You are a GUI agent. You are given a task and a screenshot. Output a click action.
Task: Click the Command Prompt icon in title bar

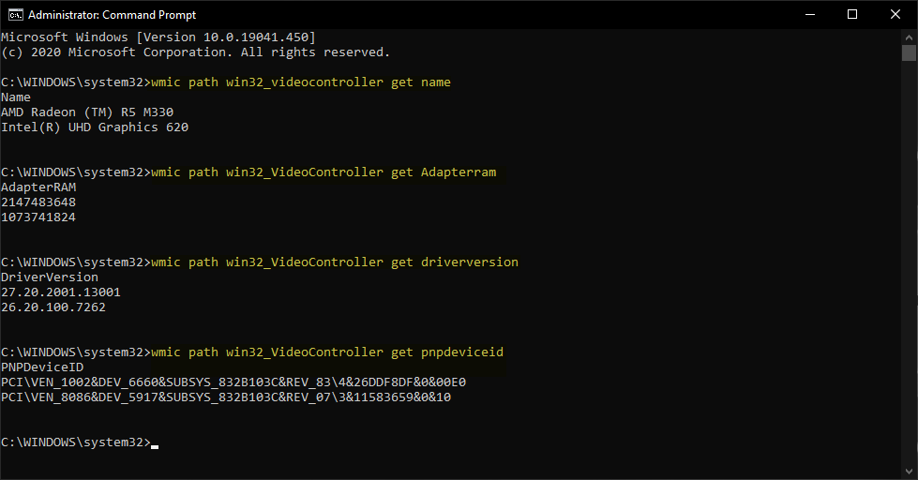pyautogui.click(x=15, y=15)
